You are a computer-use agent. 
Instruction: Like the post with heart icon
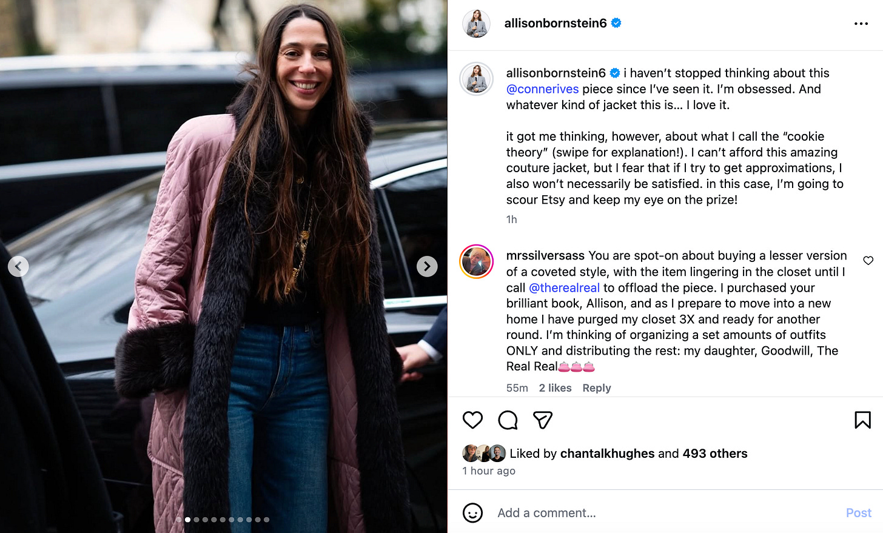(x=472, y=420)
